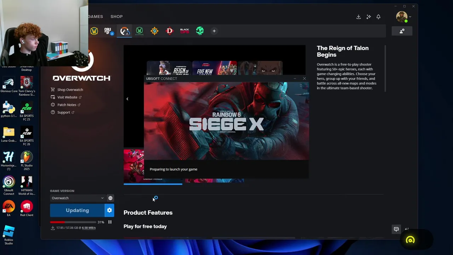Screen dimensions: 453x255
Task: Switch to the SHOP tab
Action: coord(116,17)
